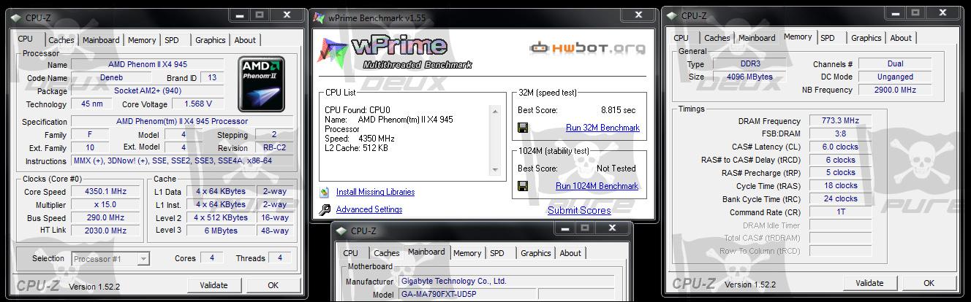Select CPU tab in bottom Mainboard CPU-Z window
Screen dimensions: 971x302
351,254
